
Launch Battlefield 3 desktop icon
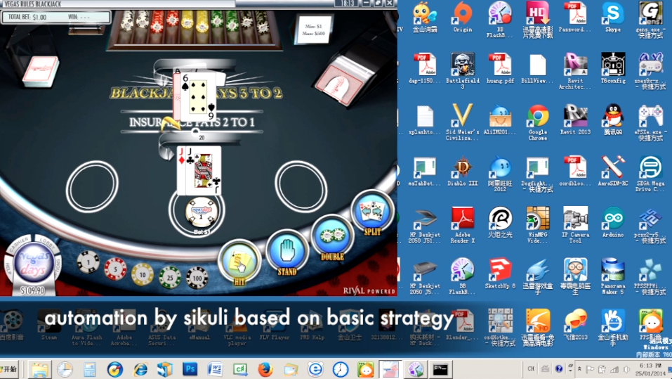(x=463, y=71)
